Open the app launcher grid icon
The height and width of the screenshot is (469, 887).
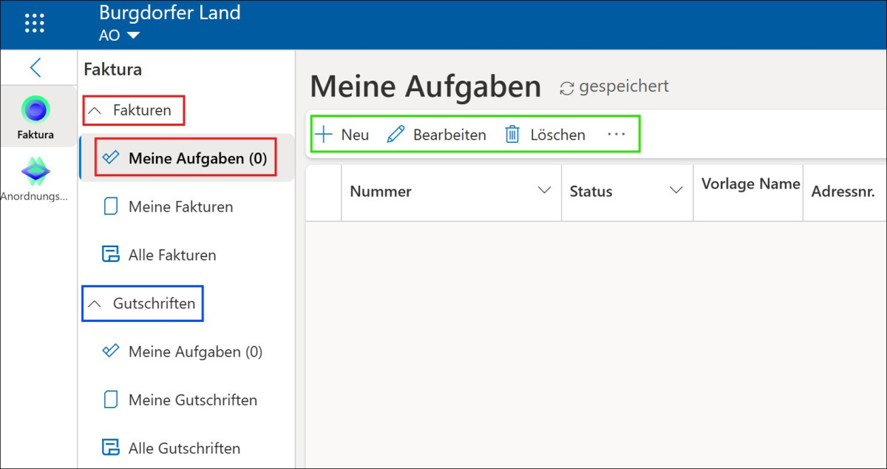[x=35, y=23]
